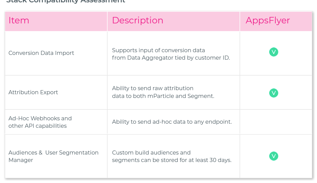Click the empty AppsFlyer cell for Ad-Hoc Webhooks
This screenshot has height=183, width=317.
(x=276, y=122)
